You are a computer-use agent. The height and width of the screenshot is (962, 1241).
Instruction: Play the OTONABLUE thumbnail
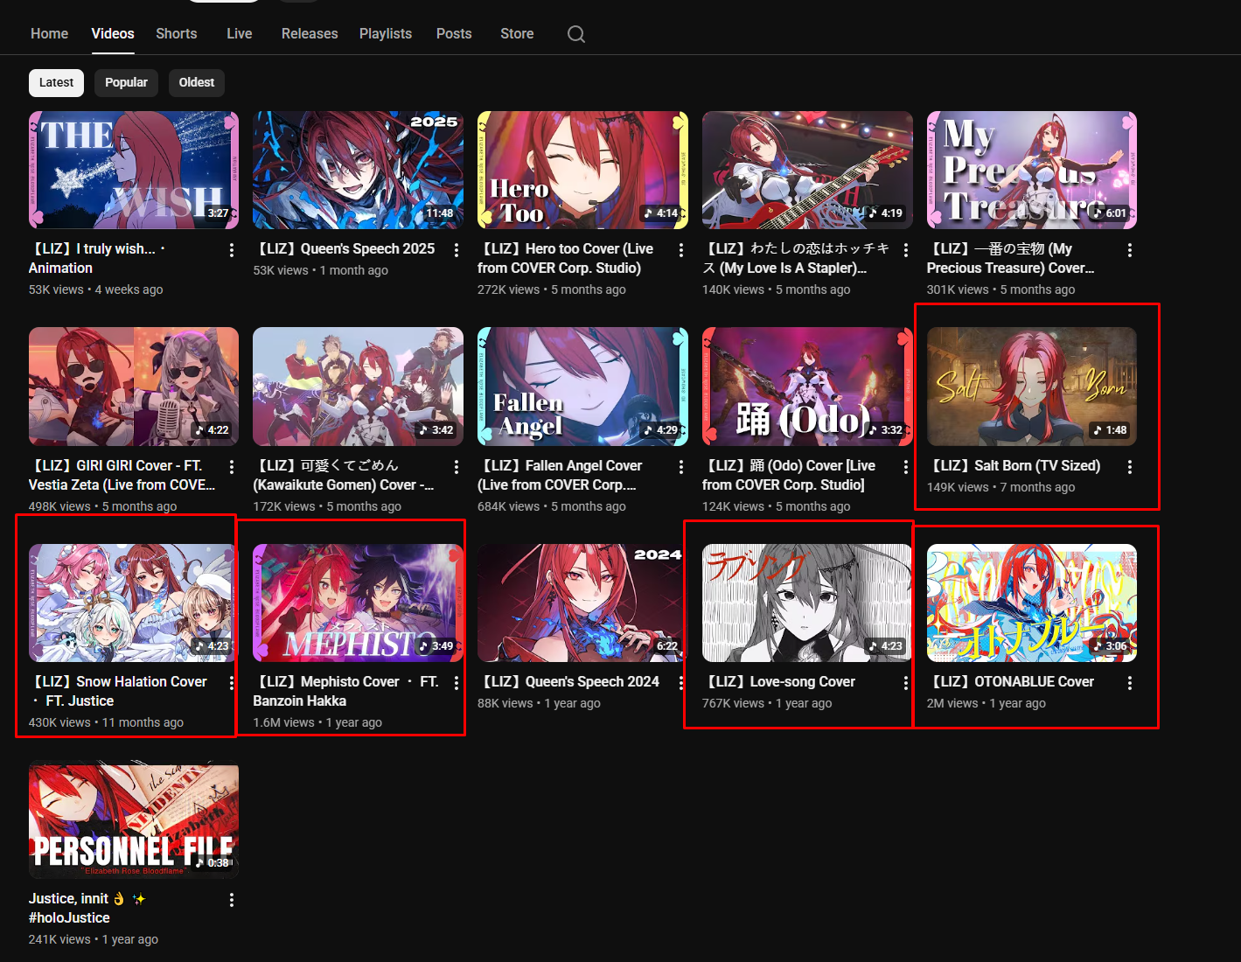[x=1032, y=603]
